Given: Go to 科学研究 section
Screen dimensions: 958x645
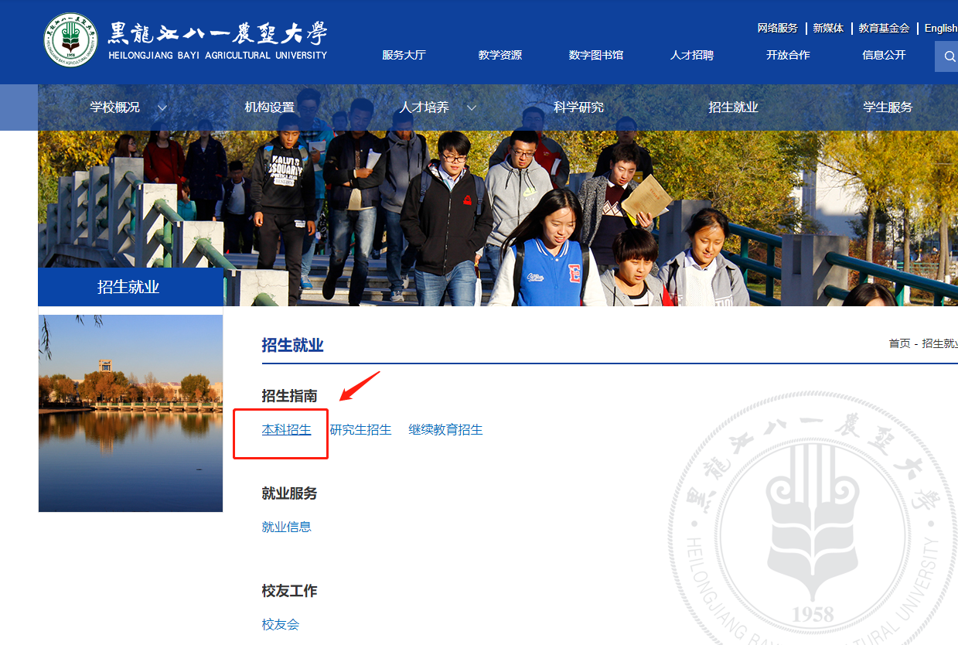Looking at the screenshot, I should [578, 107].
